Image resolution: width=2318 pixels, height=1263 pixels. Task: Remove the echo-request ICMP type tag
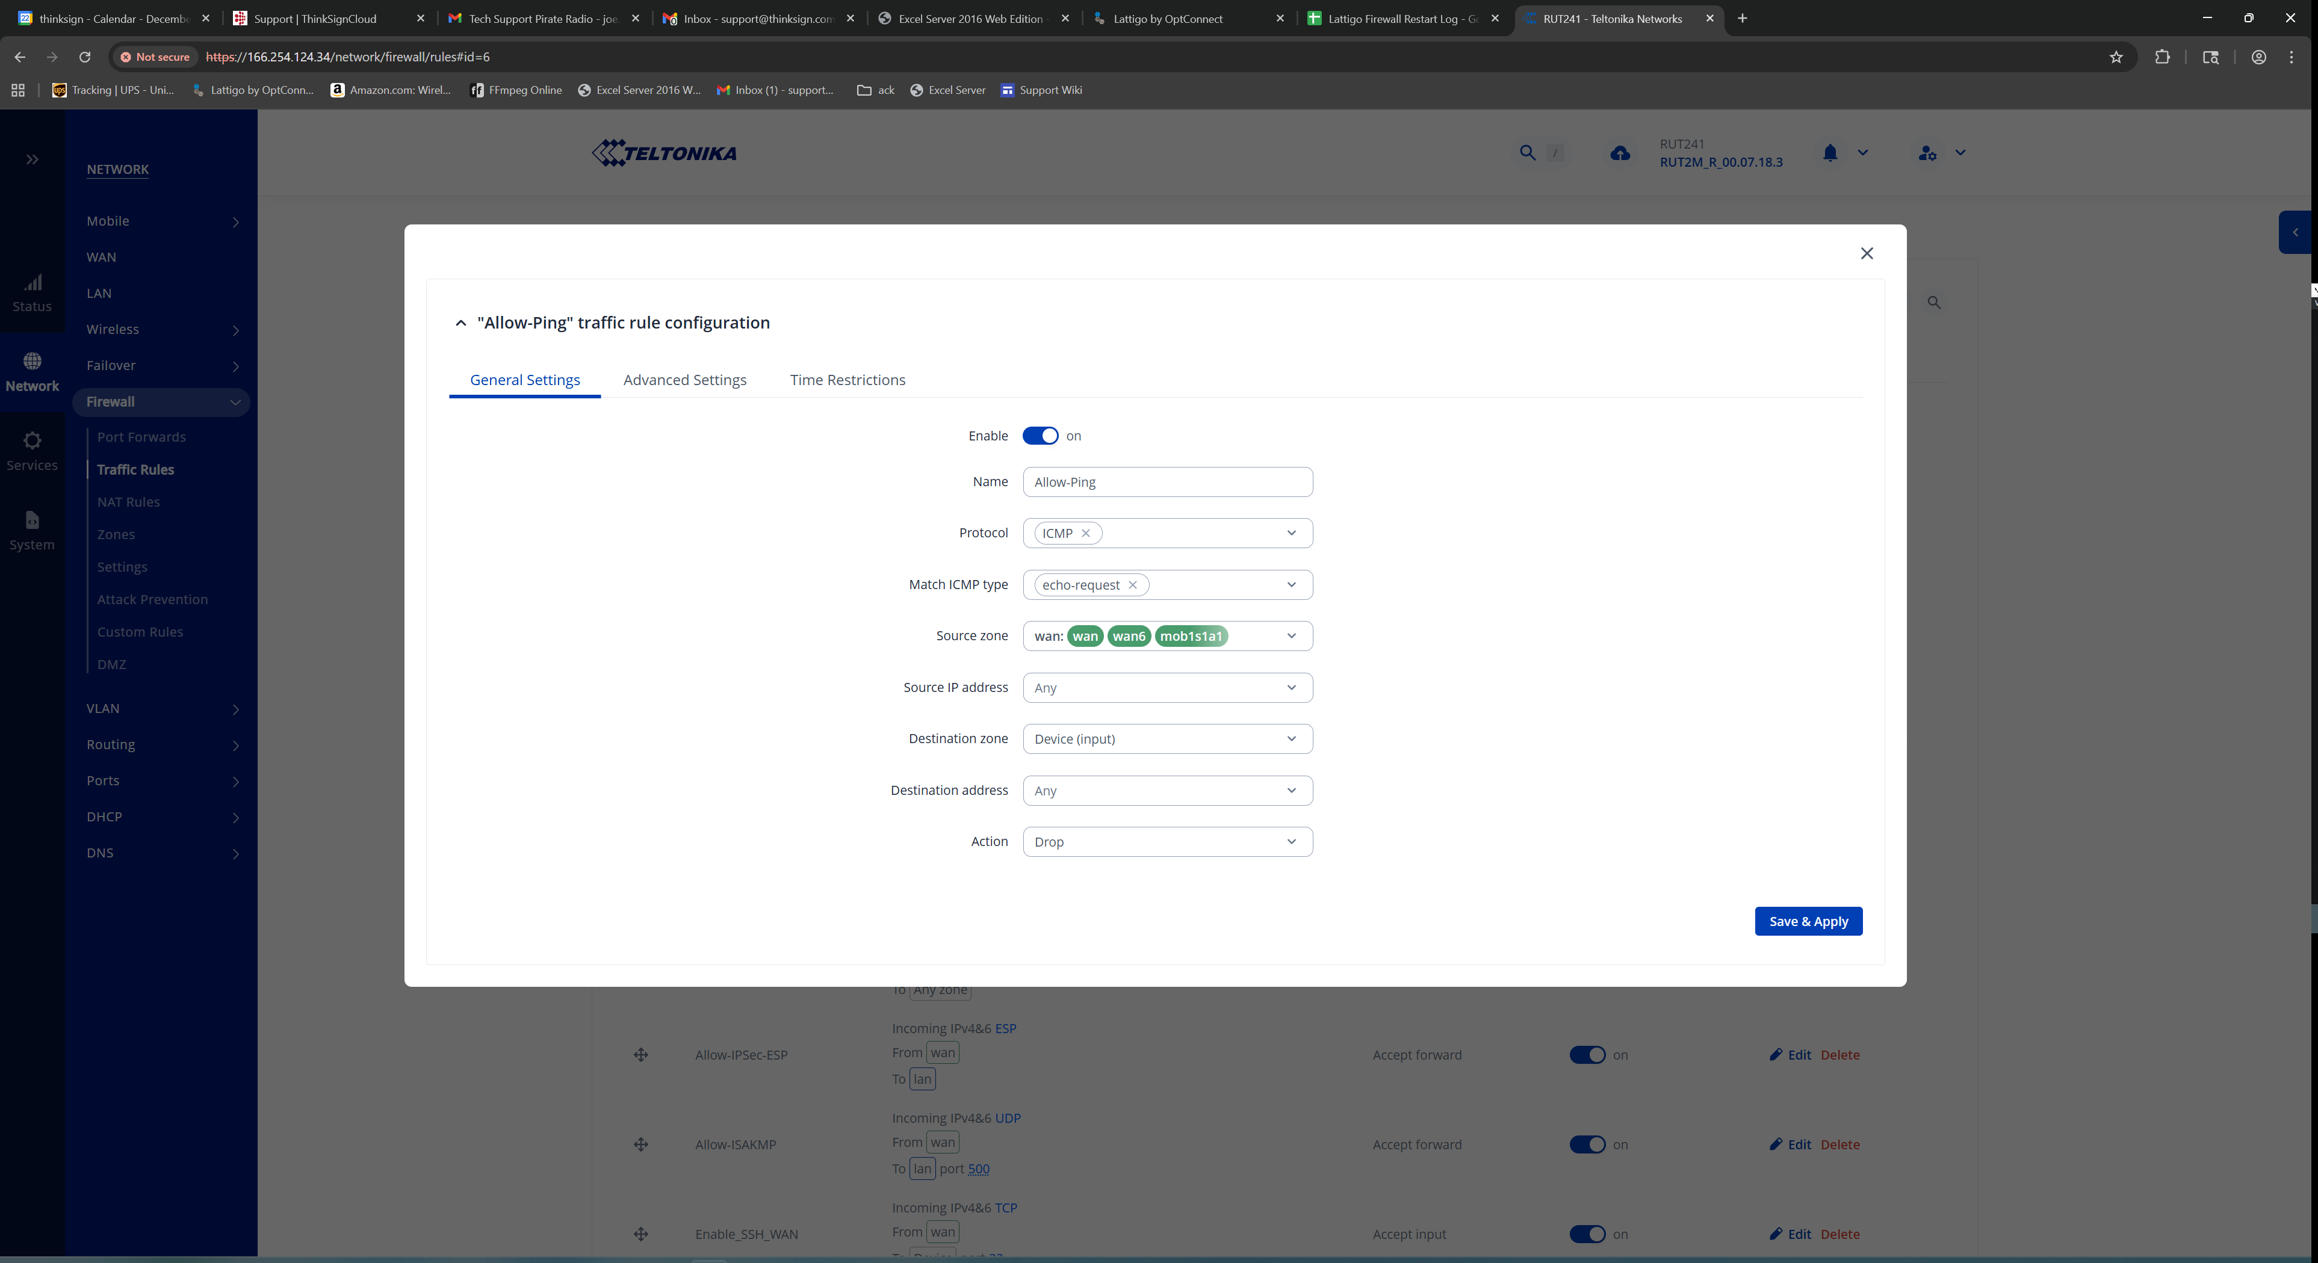[1133, 585]
